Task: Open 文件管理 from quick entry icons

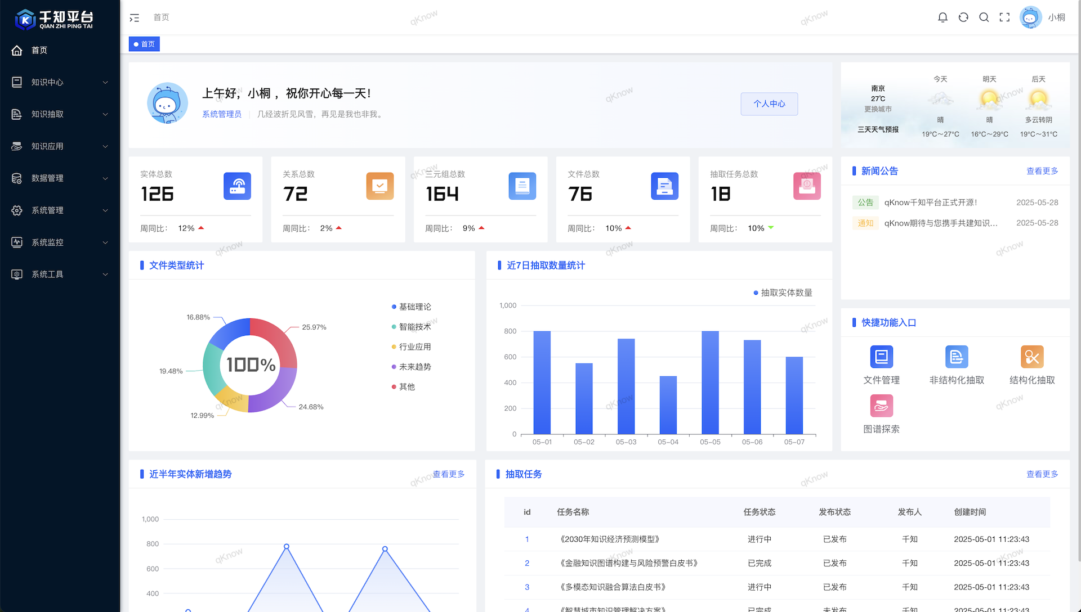Action: (881, 357)
